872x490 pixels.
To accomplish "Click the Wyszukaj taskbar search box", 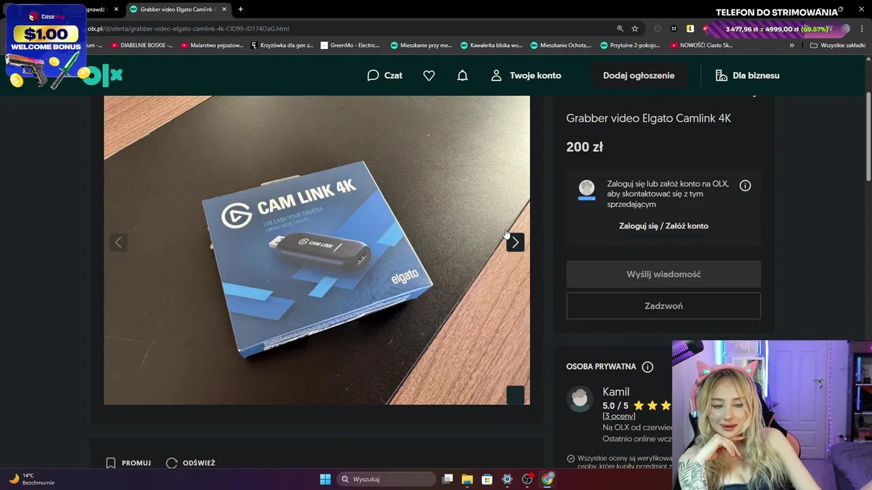I will tap(387, 479).
